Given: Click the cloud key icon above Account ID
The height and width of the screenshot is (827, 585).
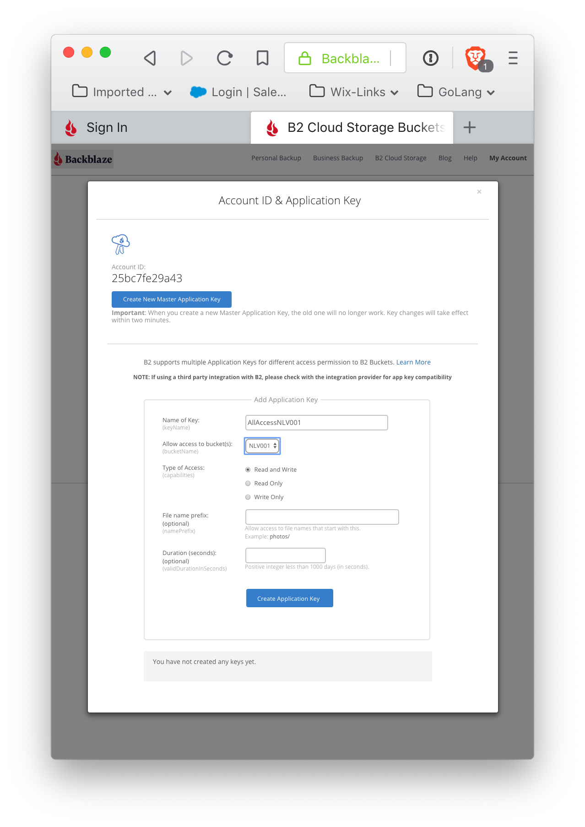Looking at the screenshot, I should click(x=121, y=244).
